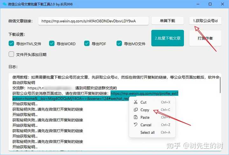
Task: Choose Select all in context menu
Action: pyautogui.click(x=152, y=132)
